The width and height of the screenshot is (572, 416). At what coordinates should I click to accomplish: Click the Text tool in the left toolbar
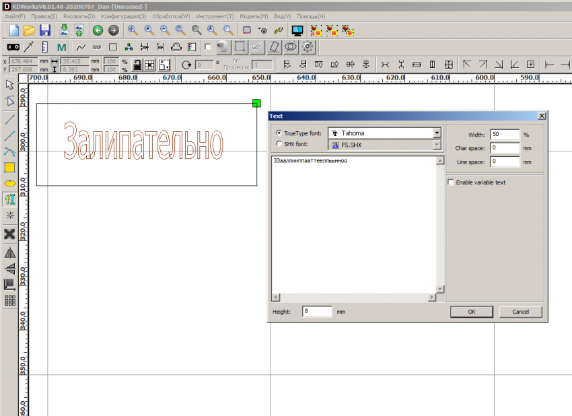click(x=9, y=199)
